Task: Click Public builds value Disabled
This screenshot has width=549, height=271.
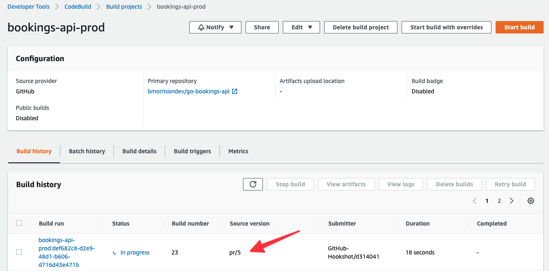Action: tap(27, 118)
